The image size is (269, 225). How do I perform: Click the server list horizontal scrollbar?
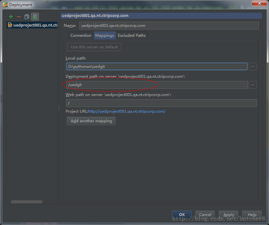click(x=27, y=202)
